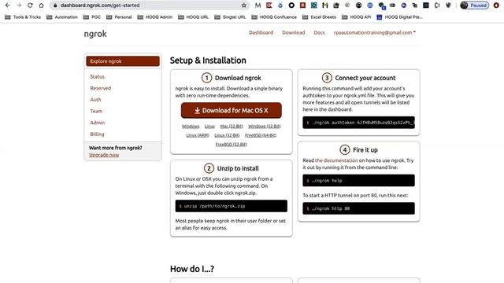Select Explore ngrok in the sidebar
This screenshot has height=283, width=504.
point(123,61)
